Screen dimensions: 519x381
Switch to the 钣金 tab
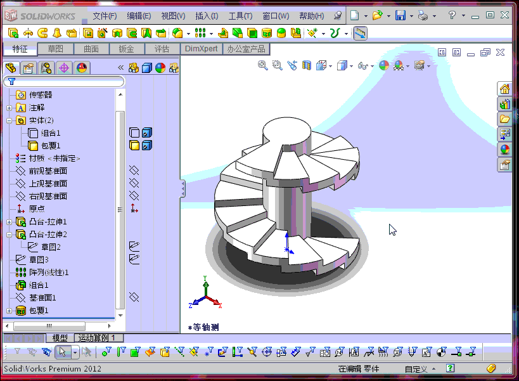[x=127, y=49]
